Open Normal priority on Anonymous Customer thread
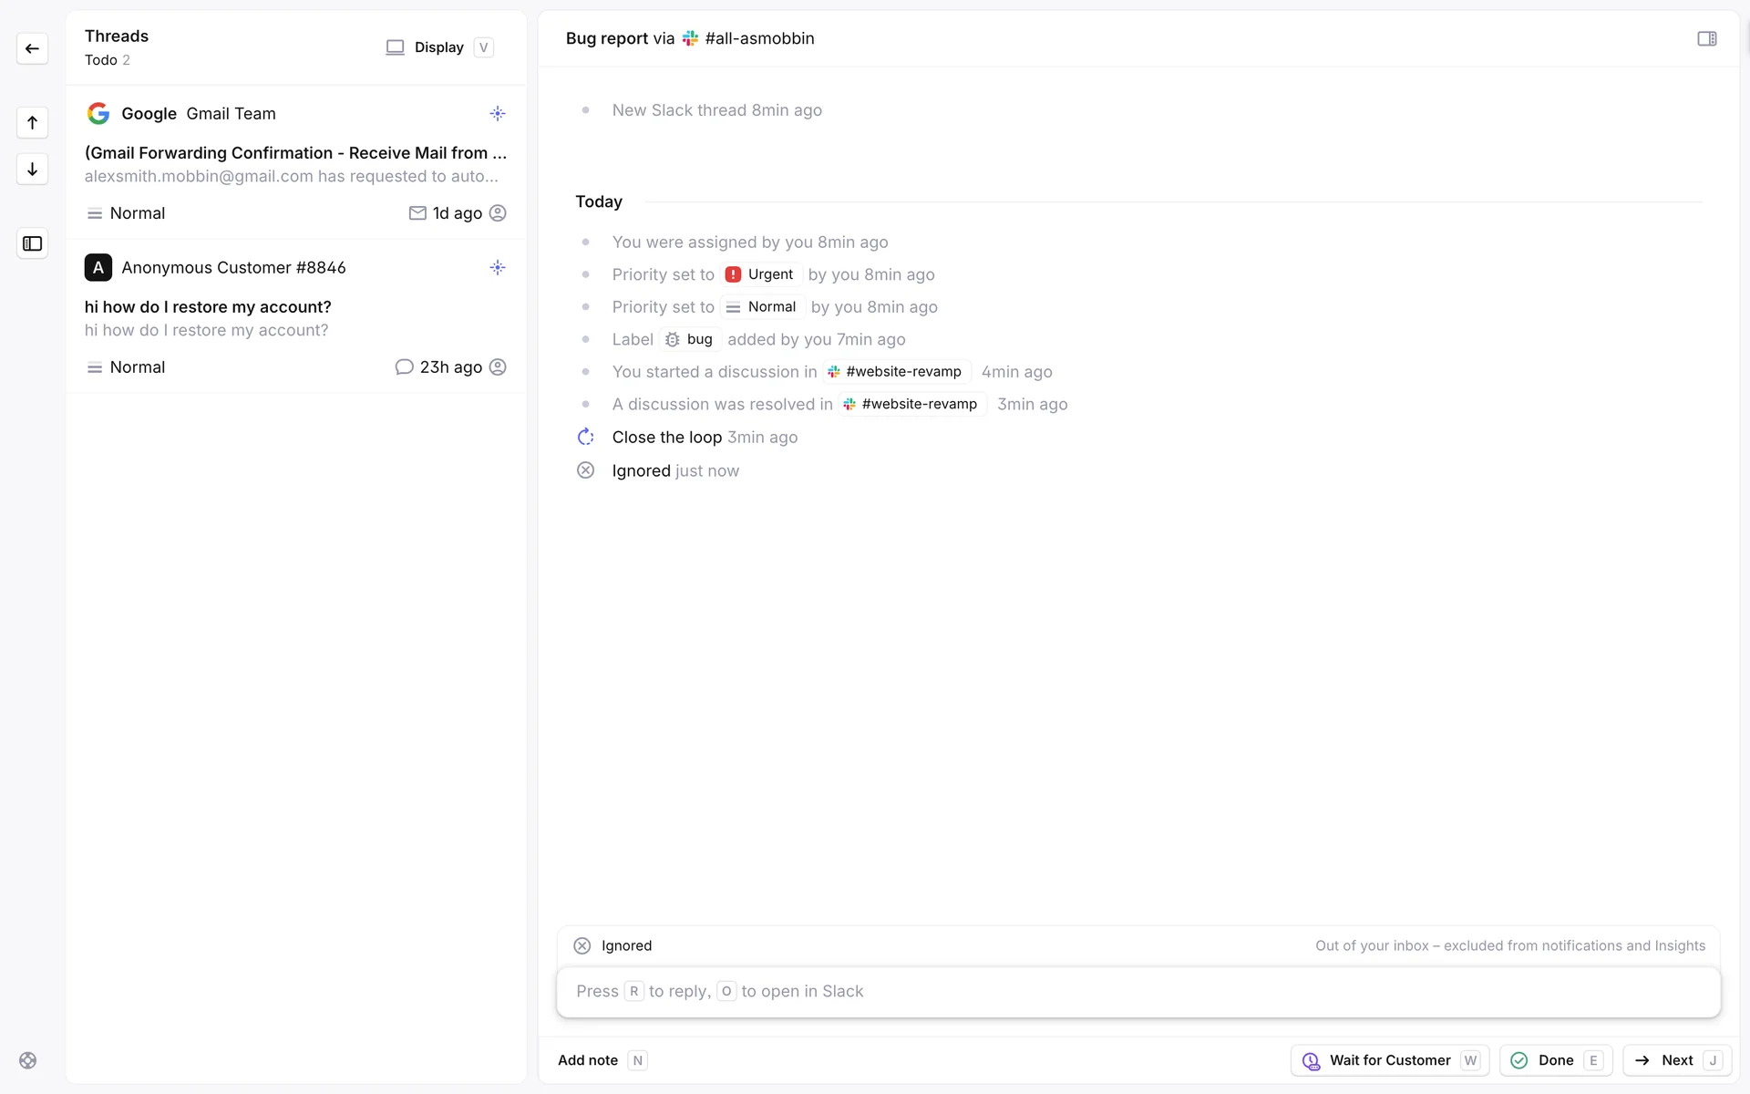Image resolution: width=1750 pixels, height=1094 pixels. coord(127,367)
